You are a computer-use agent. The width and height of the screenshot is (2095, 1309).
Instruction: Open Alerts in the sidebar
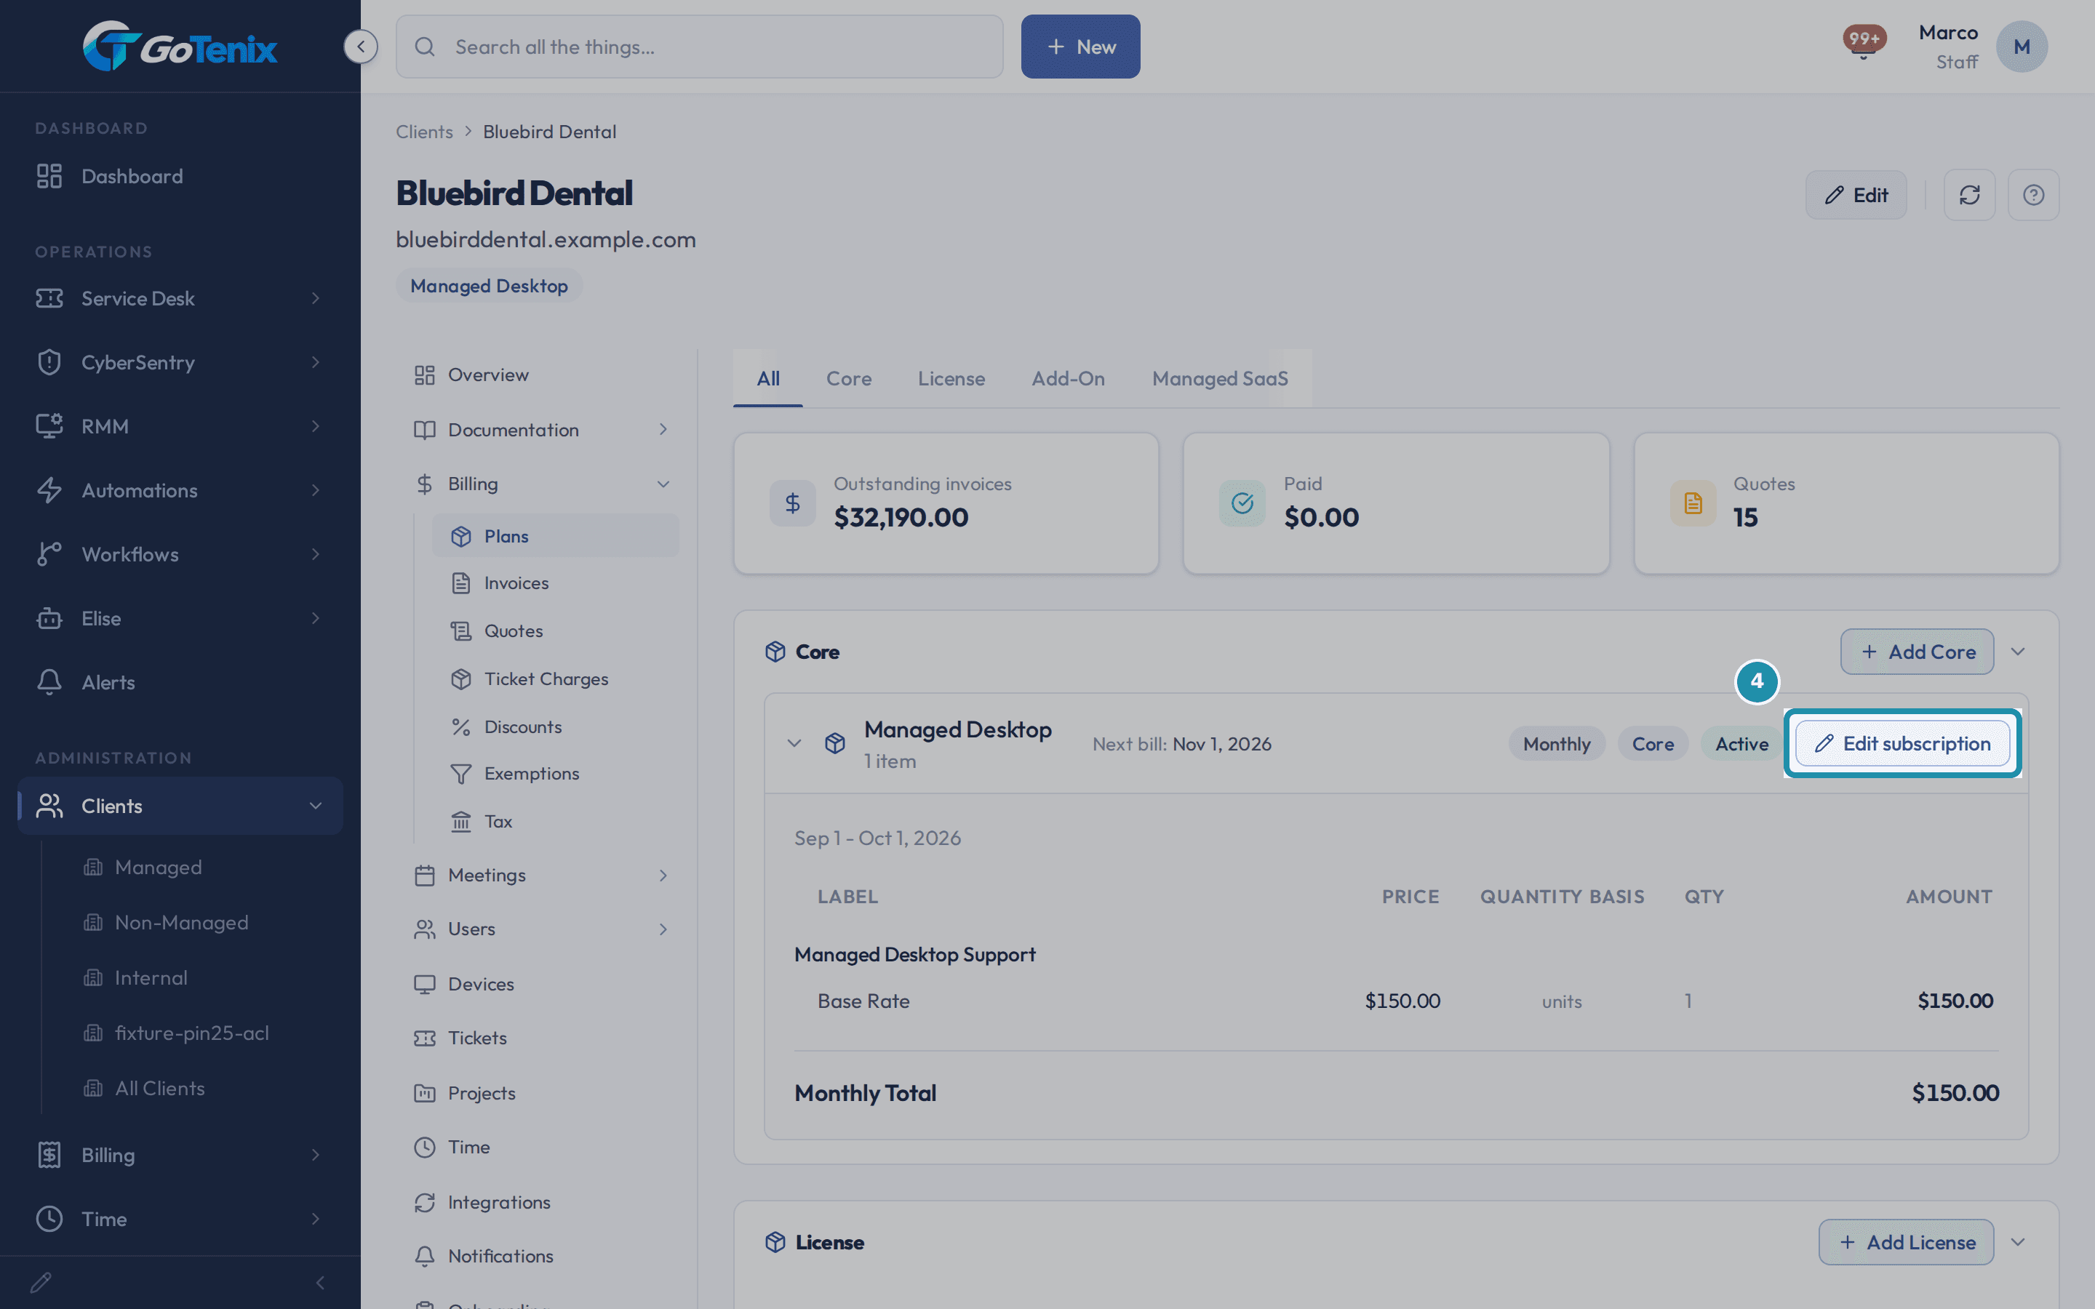[x=180, y=682]
